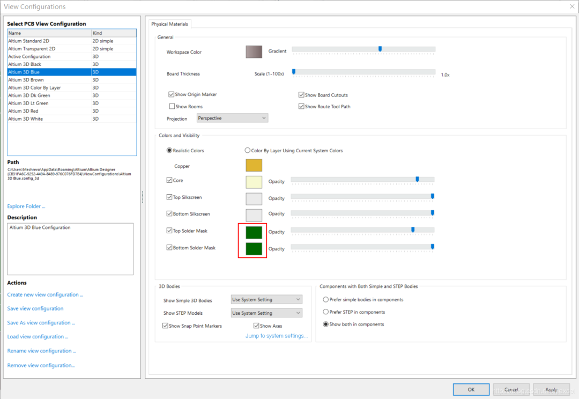This screenshot has width=579, height=399.
Task: Enable the Show Rooms checkbox
Action: 172,106
